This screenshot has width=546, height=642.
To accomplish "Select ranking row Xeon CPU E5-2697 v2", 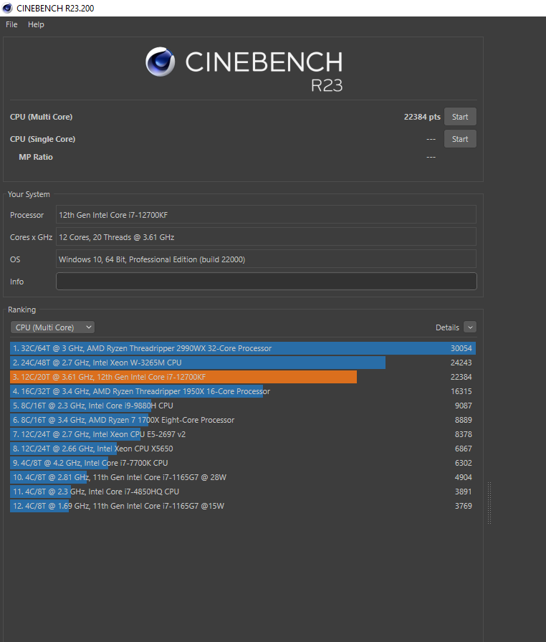I will [243, 434].
